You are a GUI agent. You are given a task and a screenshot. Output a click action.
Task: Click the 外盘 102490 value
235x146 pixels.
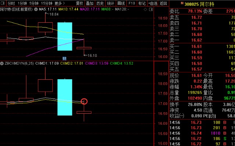[195, 98]
